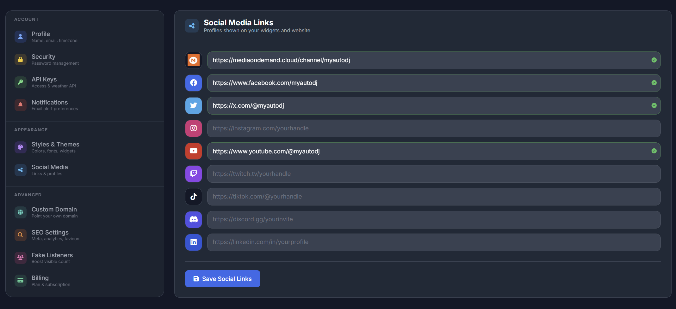Click the LinkedIn icon

193,242
